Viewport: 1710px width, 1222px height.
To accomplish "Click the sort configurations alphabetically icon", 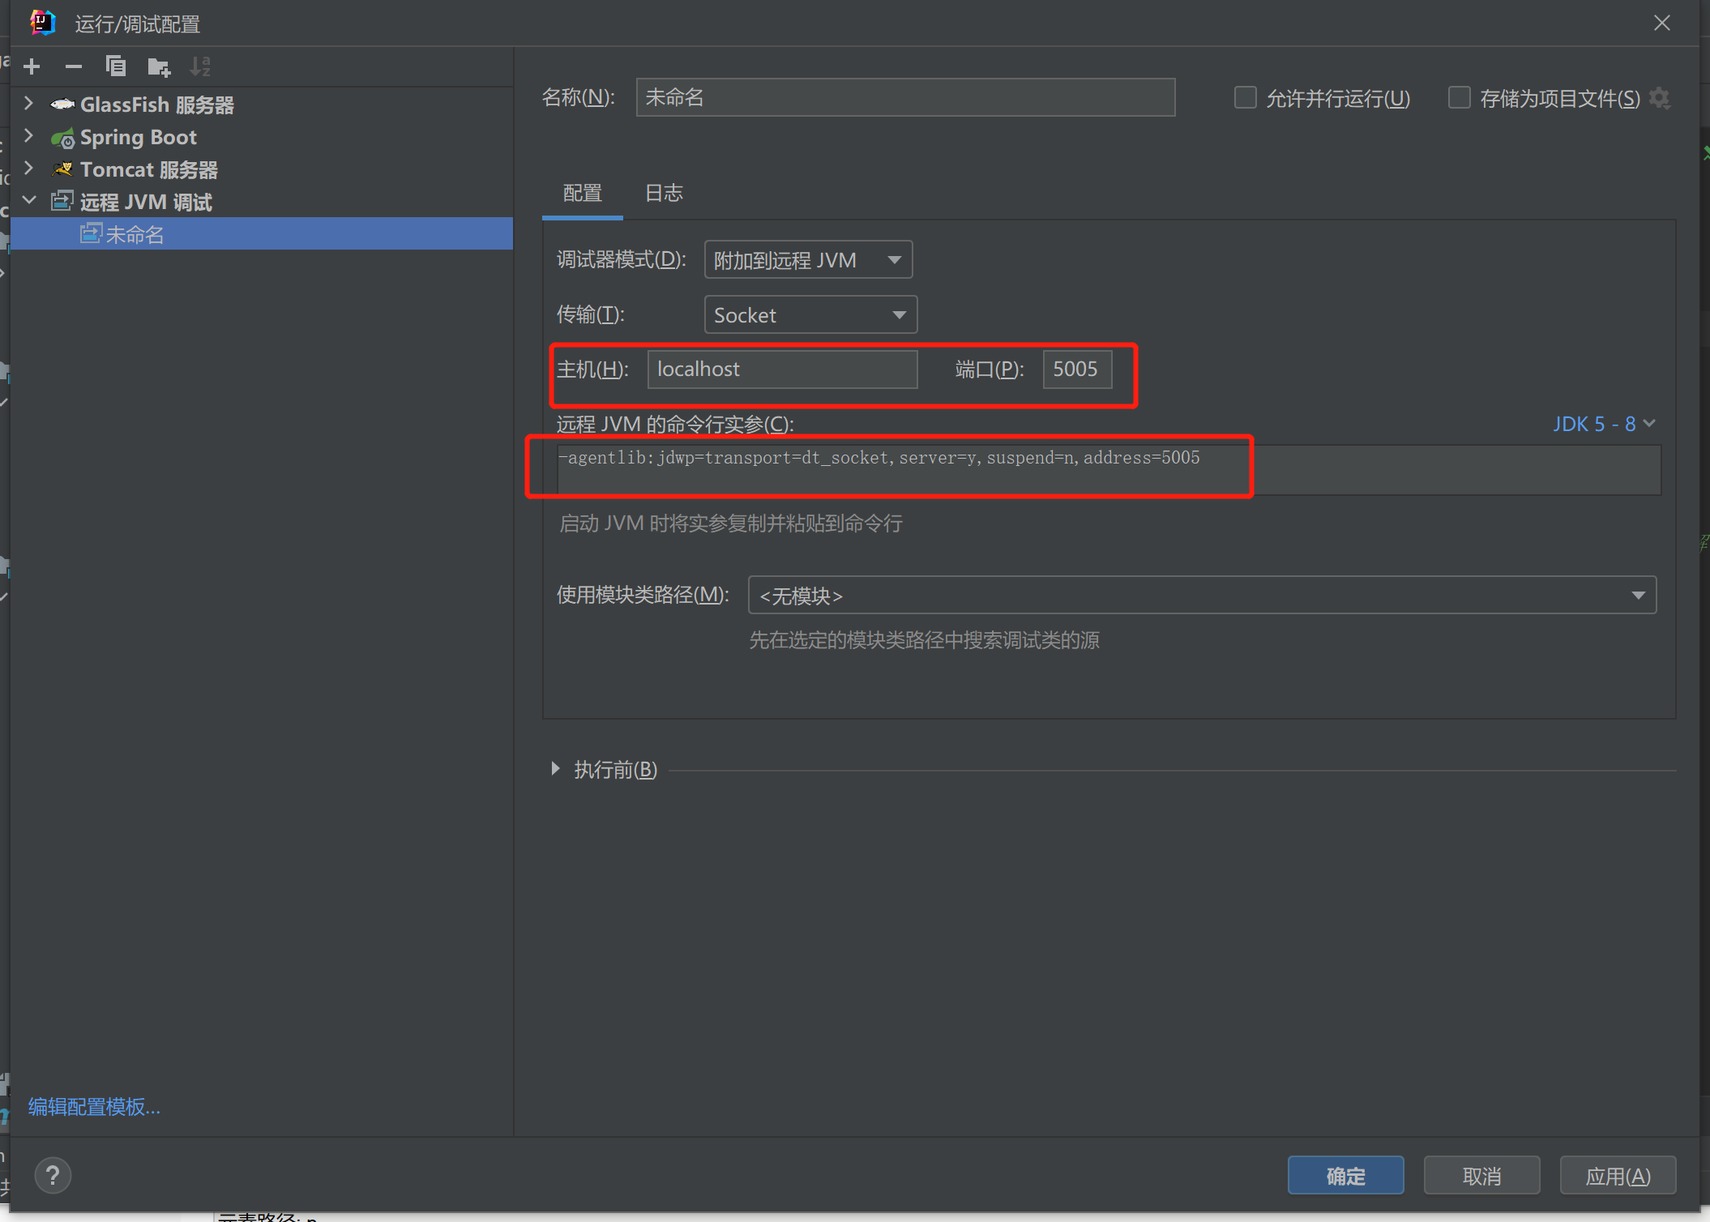I will [200, 66].
